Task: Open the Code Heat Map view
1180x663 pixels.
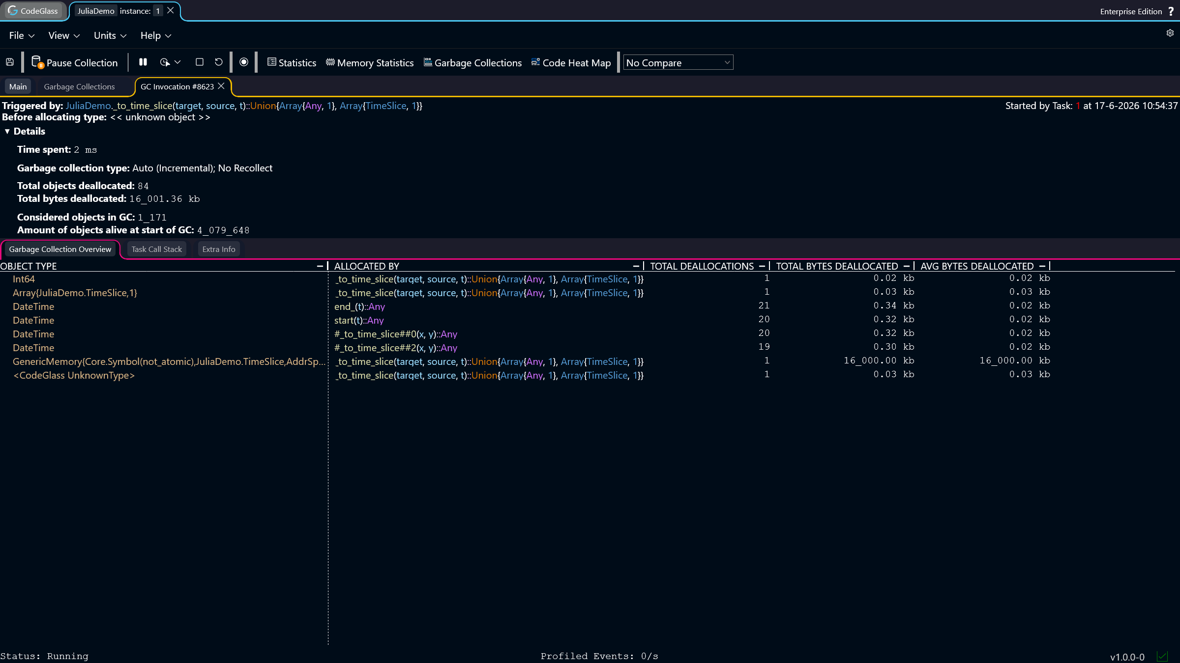Action: (x=571, y=63)
